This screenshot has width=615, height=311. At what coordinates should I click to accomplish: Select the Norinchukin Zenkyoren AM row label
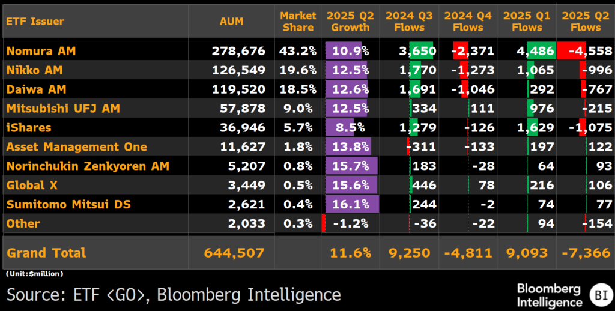point(88,166)
